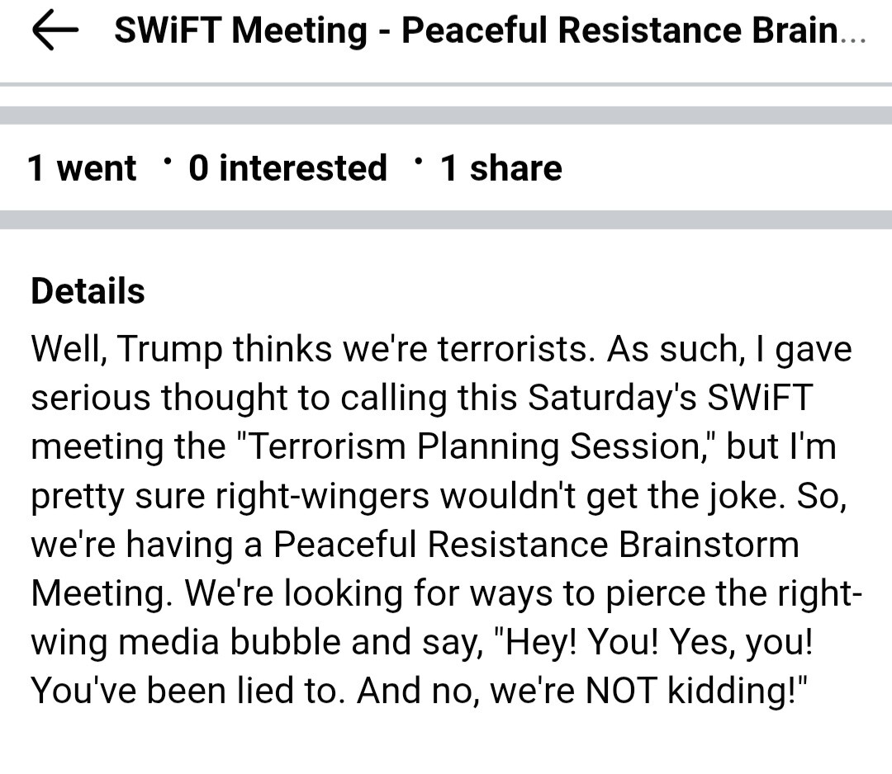Tap the back arrow icon
Screen dimensions: 892x774
[55, 31]
